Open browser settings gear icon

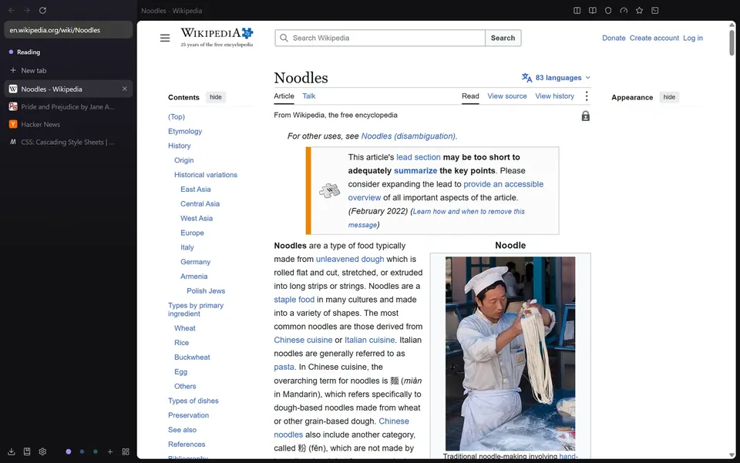[x=42, y=451]
